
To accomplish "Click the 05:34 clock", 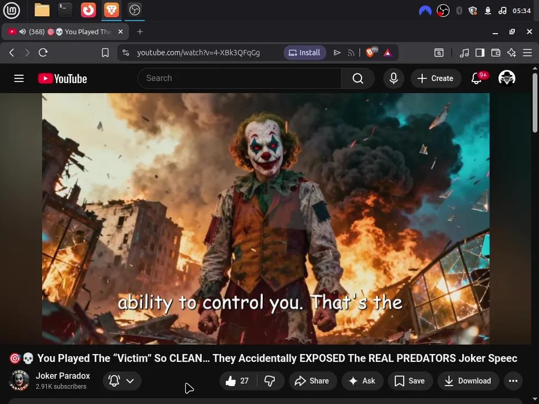I will click(522, 11).
